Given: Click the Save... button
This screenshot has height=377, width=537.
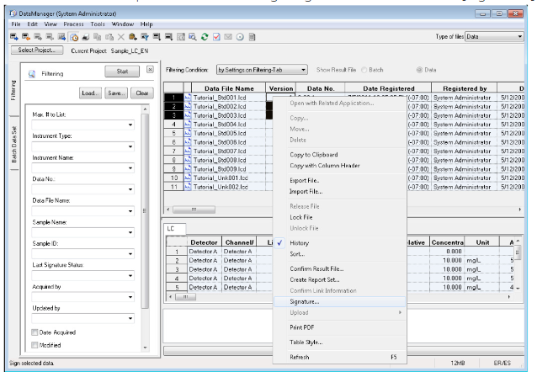Looking at the screenshot, I should point(116,93).
